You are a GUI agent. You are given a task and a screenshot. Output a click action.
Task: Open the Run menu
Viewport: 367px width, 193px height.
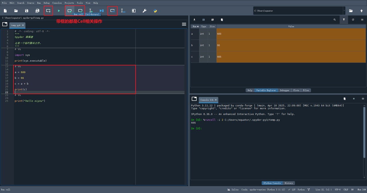click(39, 3)
